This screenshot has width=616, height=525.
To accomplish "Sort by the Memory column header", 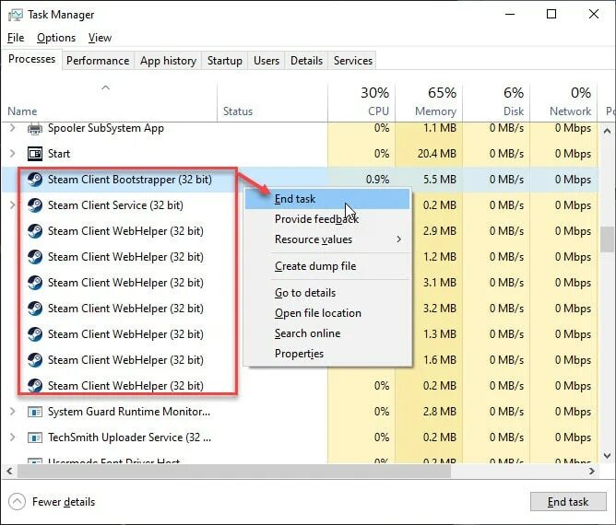I will [429, 102].
